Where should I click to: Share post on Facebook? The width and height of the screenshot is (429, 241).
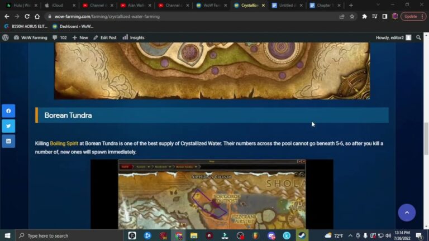[x=8, y=111]
